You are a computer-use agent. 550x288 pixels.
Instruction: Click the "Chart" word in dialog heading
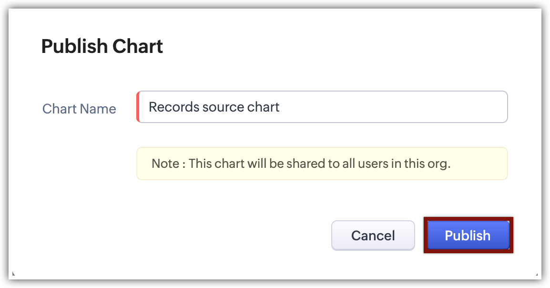tap(138, 46)
